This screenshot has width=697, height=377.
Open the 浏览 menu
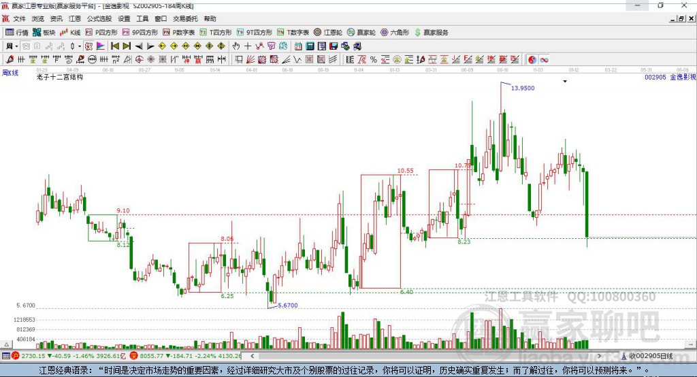[38, 18]
